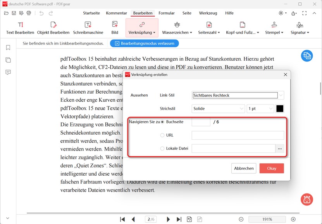Open the Hilfe tab
Image resolution: width=322 pixels, height=224 pixels.
pyautogui.click(x=229, y=13)
